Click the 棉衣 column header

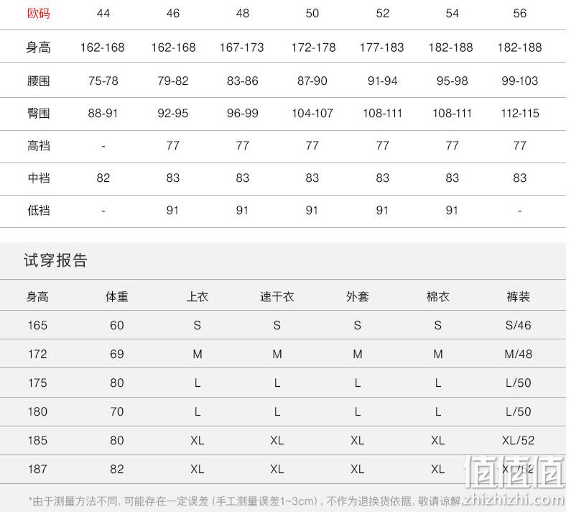pyautogui.click(x=437, y=296)
